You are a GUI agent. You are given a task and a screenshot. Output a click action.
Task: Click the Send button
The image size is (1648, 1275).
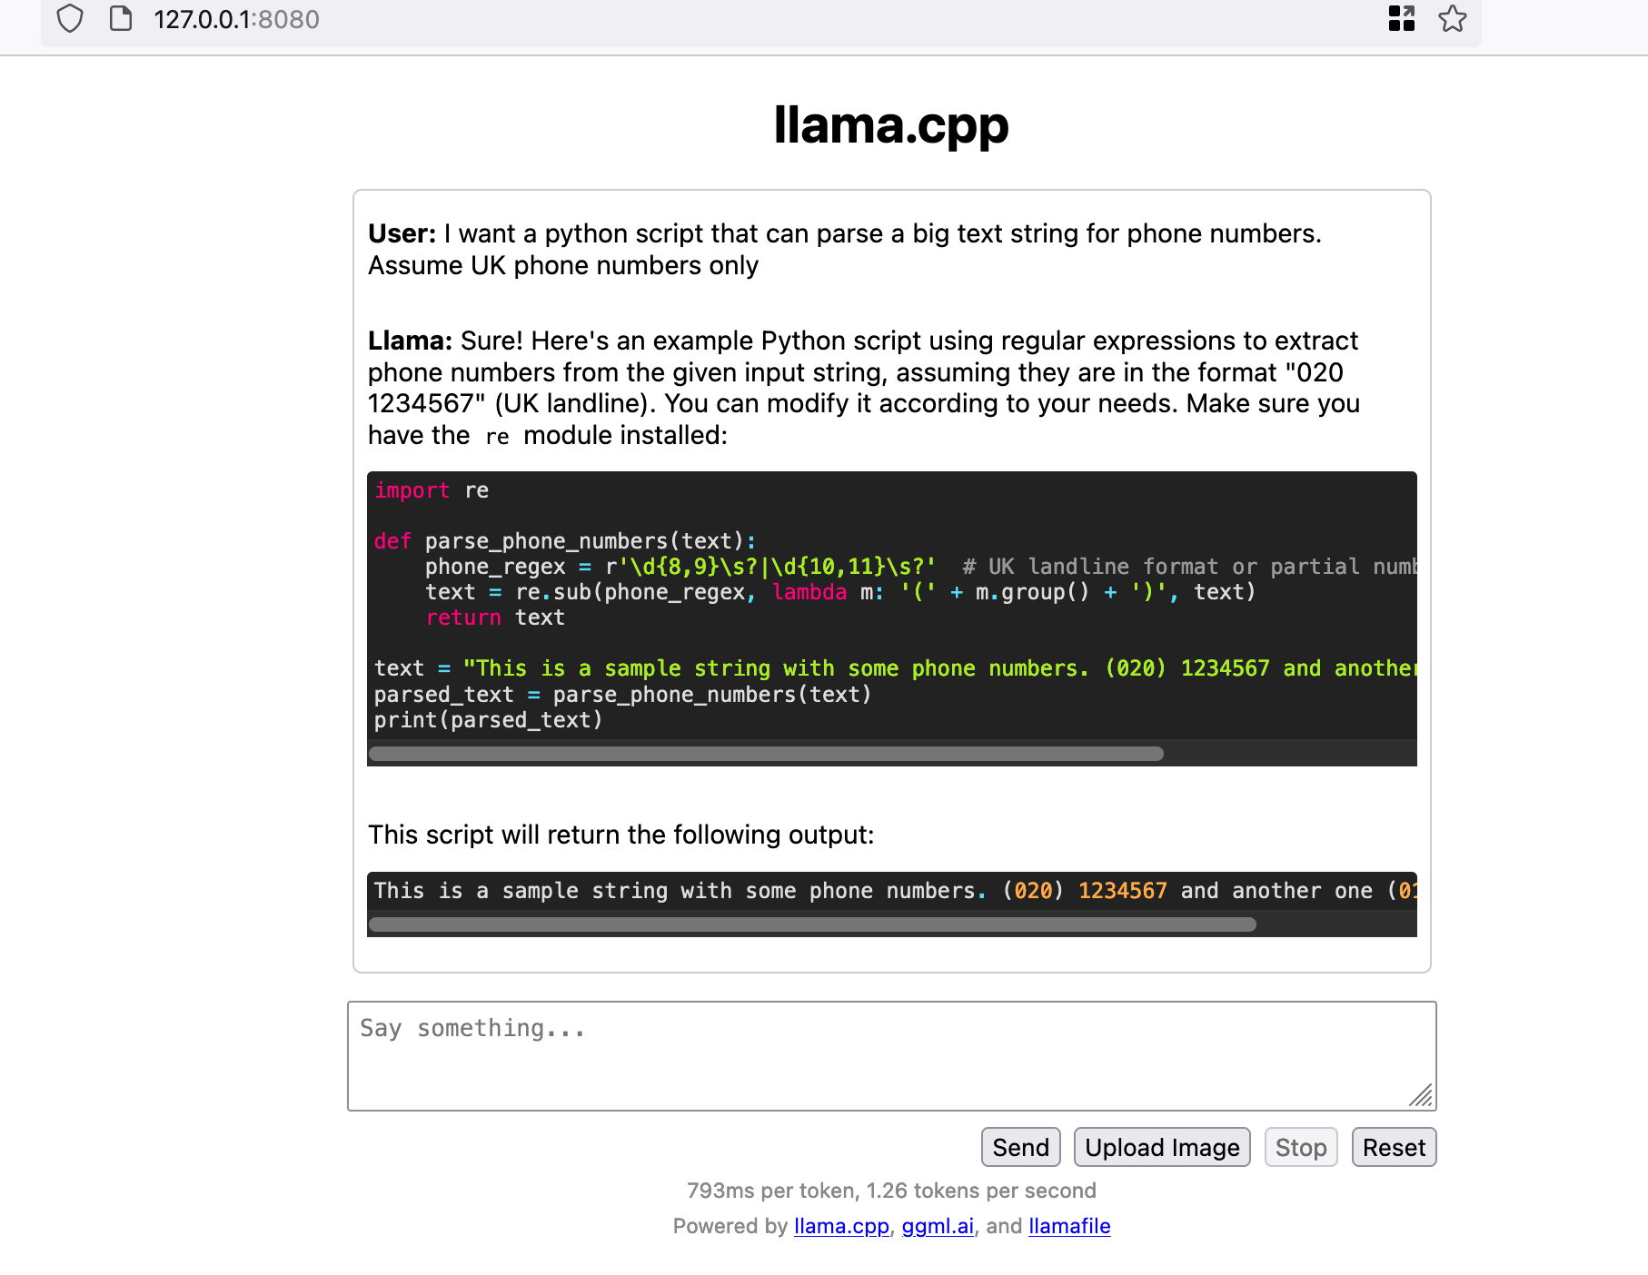(1020, 1147)
